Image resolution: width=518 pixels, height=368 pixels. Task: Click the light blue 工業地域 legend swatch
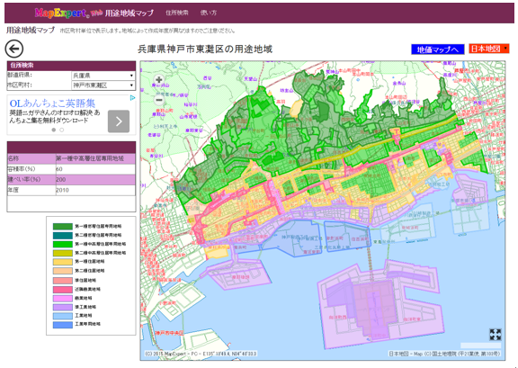(x=63, y=316)
